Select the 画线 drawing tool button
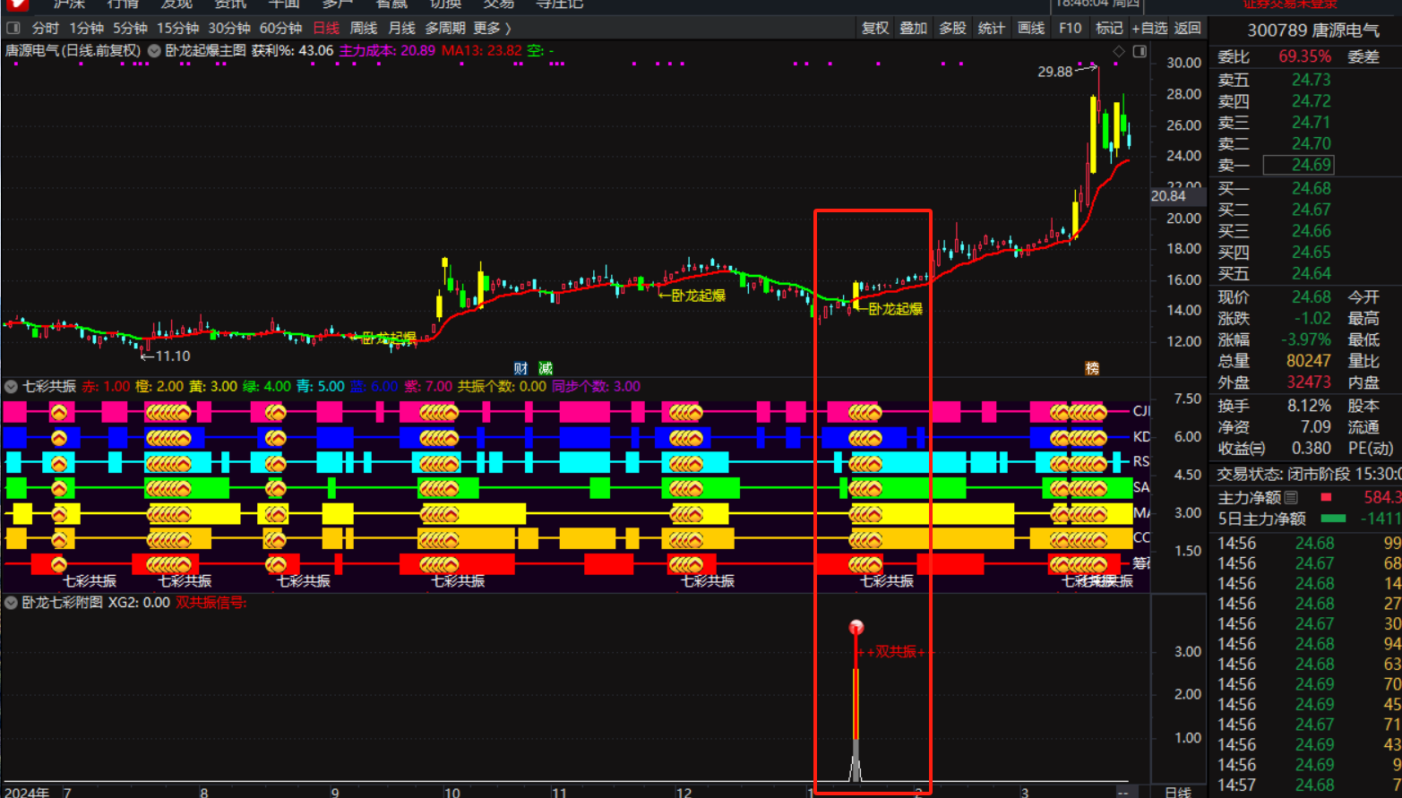This screenshot has width=1402, height=798. tap(1031, 29)
